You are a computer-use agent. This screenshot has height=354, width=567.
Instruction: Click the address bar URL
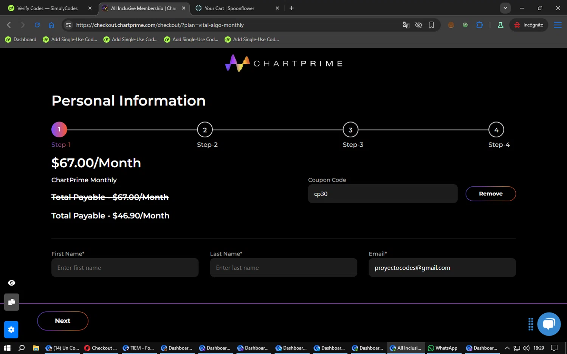[x=160, y=25]
